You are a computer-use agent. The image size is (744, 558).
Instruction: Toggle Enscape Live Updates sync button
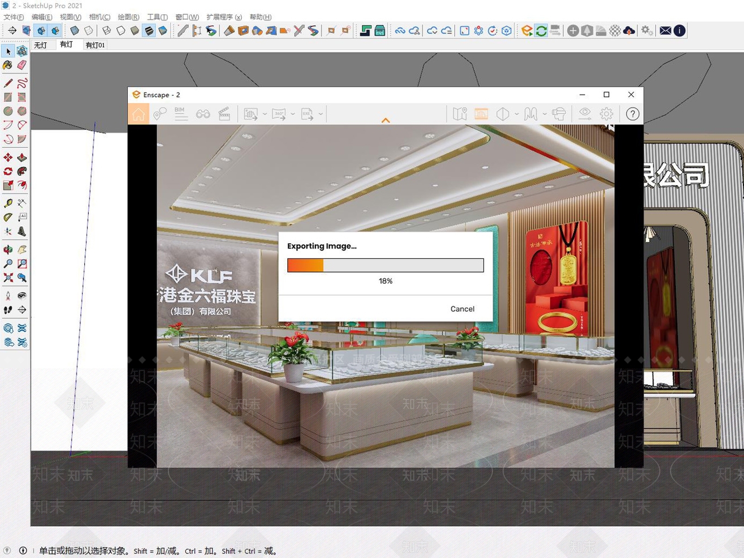[541, 31]
